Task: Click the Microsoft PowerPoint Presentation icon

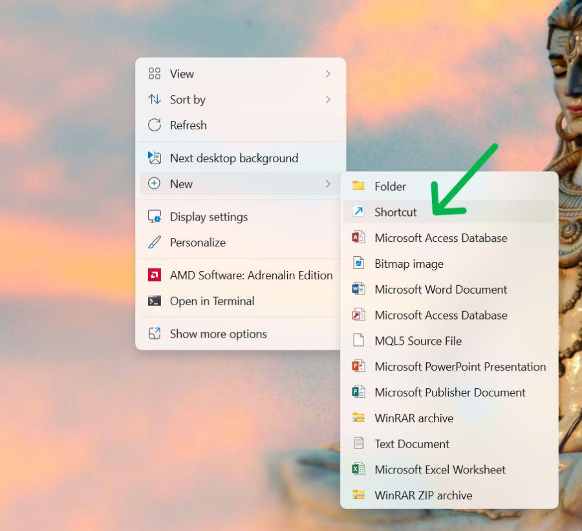Action: pos(358,367)
